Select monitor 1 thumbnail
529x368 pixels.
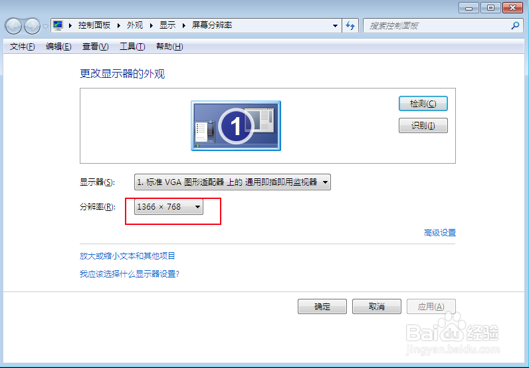(236, 126)
